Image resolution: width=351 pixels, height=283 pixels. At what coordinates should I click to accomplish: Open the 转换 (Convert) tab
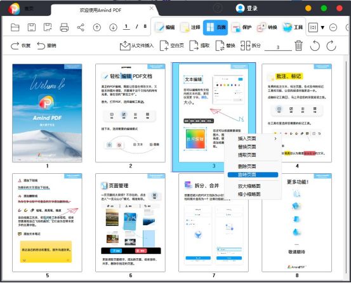tap(267, 27)
